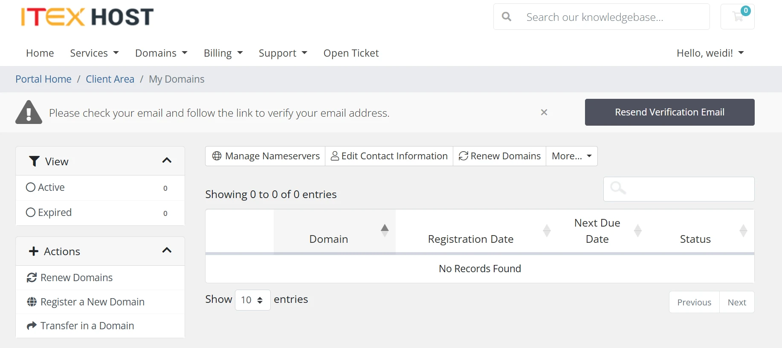This screenshot has height=348, width=782.
Task: Focus the domain table search field
Action: tap(686, 189)
